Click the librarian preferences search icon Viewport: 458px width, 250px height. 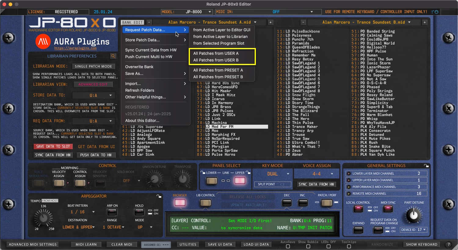point(113,56)
